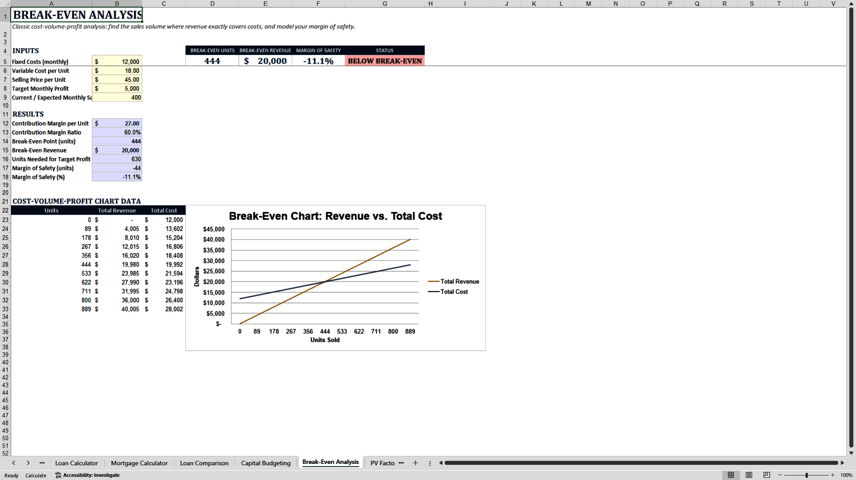Screen dimensions: 856x480
Task: Click horizontal scrollbar left arrow
Action: 441,463
